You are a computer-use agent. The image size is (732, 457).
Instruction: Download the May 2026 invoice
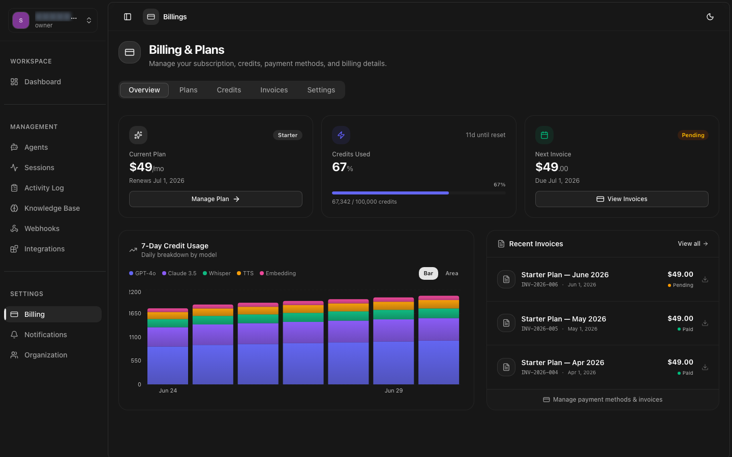coord(705,323)
